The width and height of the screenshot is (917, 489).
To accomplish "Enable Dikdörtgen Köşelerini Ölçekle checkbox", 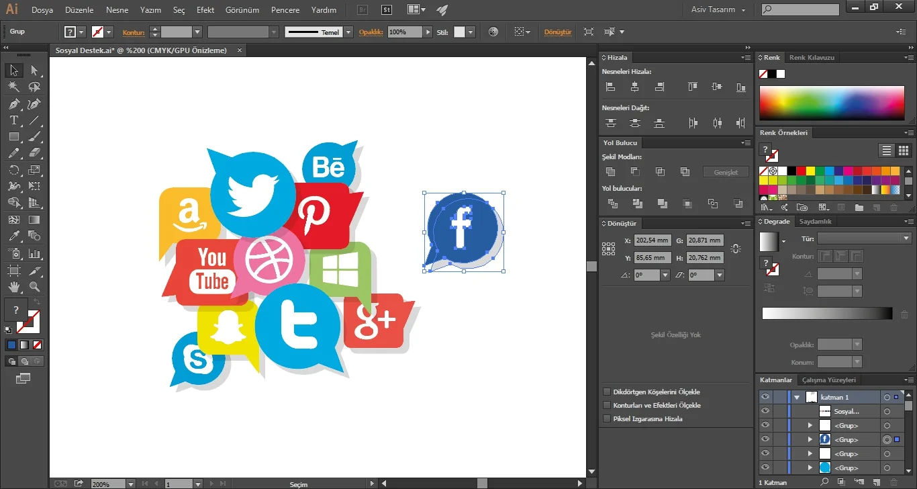I will tap(607, 392).
